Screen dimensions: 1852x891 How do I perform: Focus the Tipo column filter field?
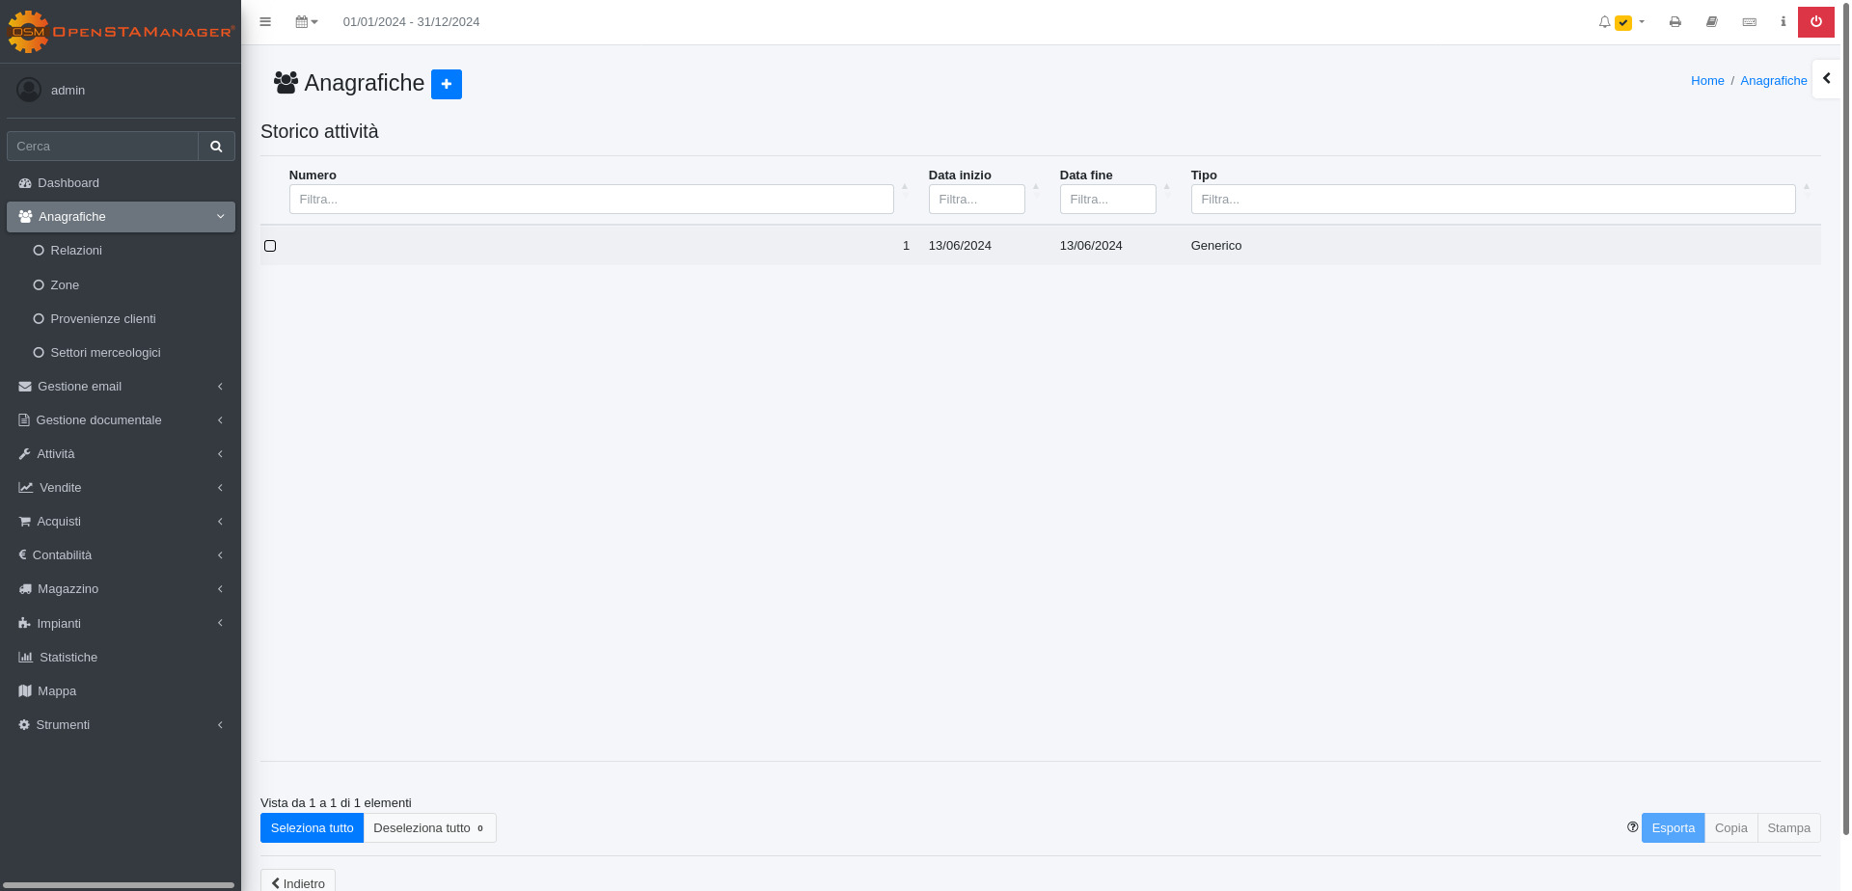1493,200
